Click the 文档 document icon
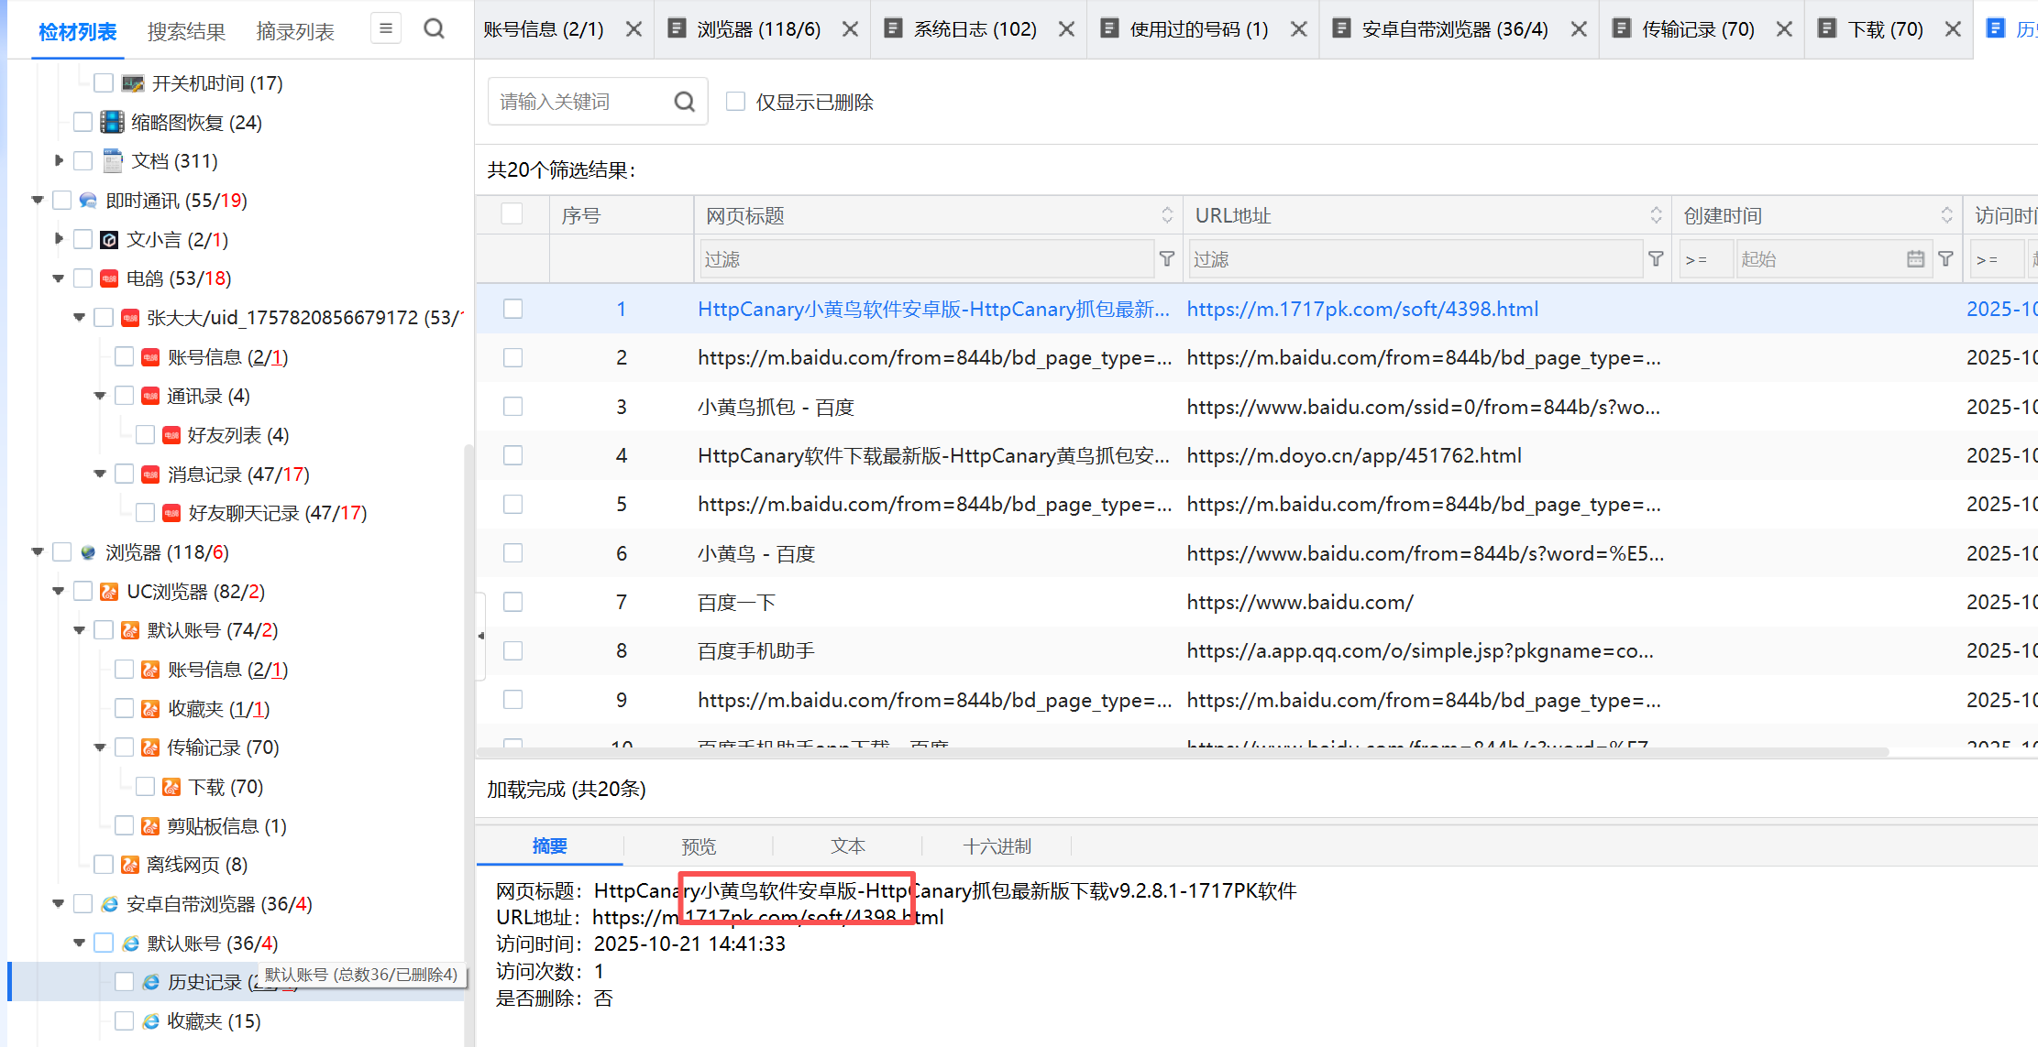Screen dimensions: 2038x1047 [x=112, y=161]
